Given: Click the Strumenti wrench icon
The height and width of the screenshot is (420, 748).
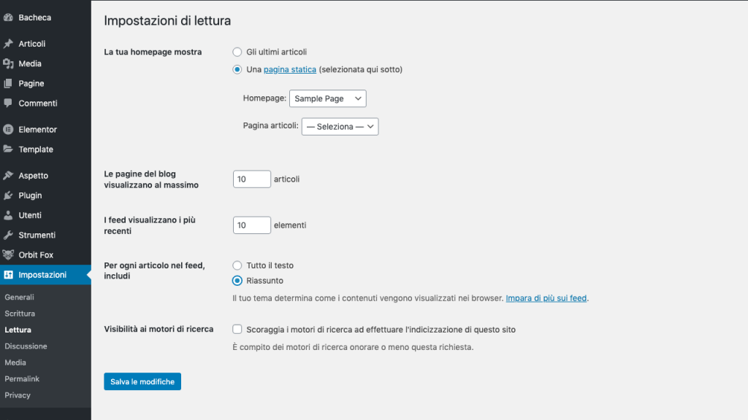Looking at the screenshot, I should coord(8,236).
